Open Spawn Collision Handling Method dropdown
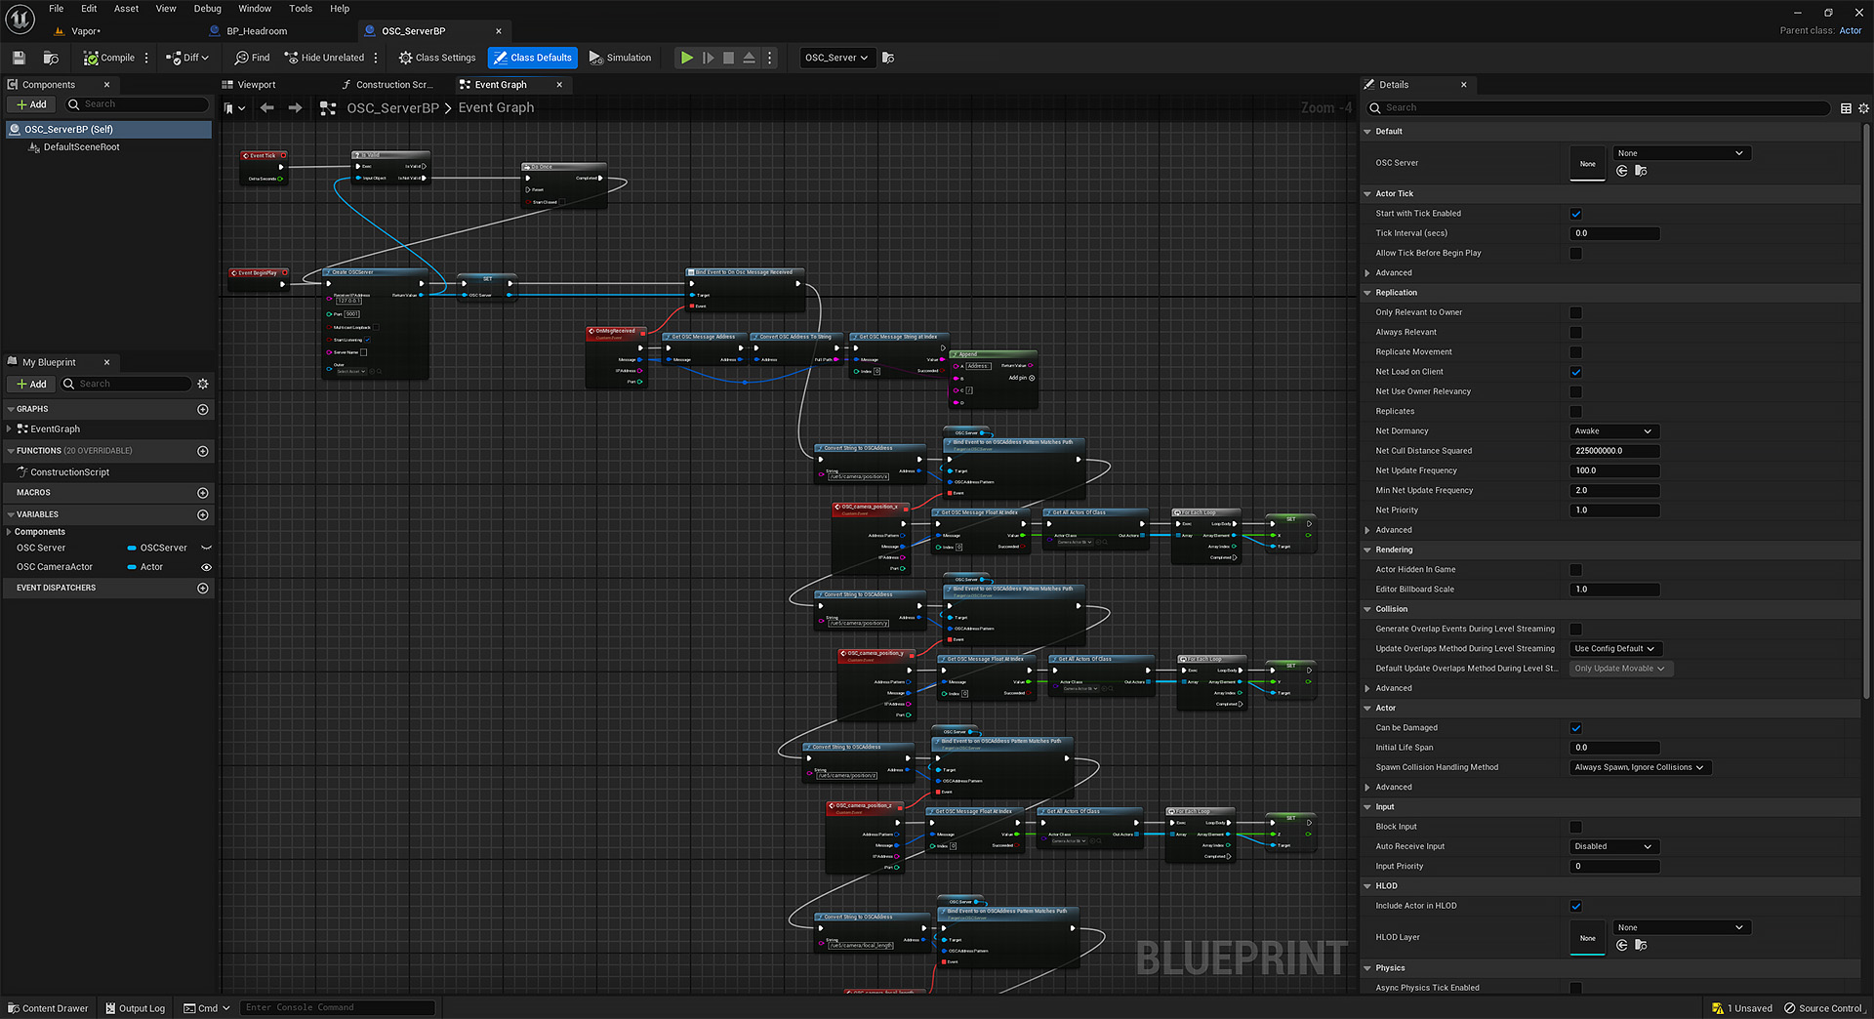The width and height of the screenshot is (1874, 1019). [1640, 768]
